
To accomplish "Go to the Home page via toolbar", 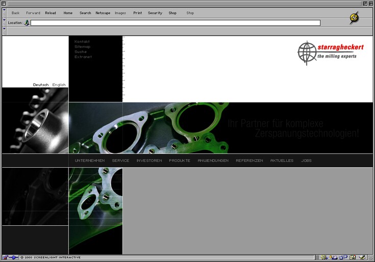I will tap(68, 13).
